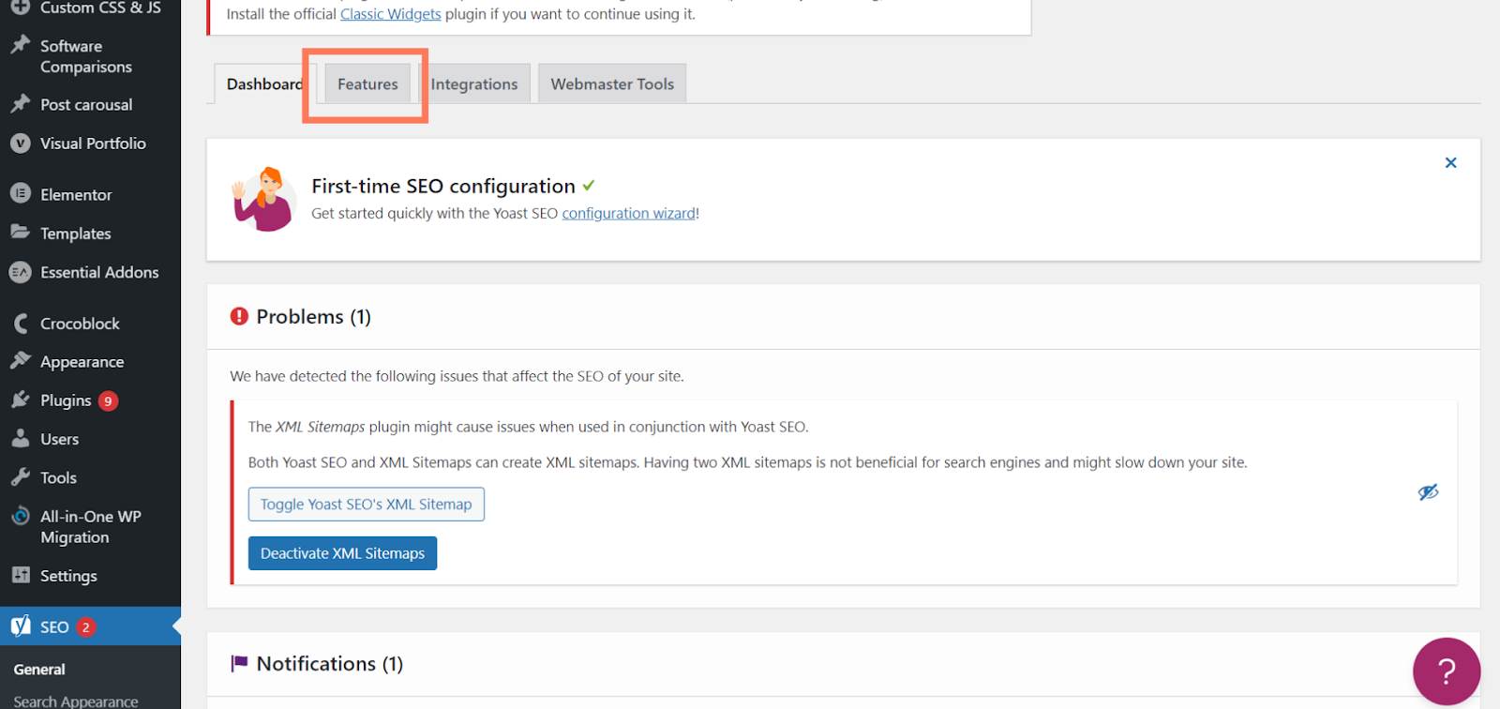
Task: Dismiss the First-time SEO configuration box
Action: pos(1450,163)
